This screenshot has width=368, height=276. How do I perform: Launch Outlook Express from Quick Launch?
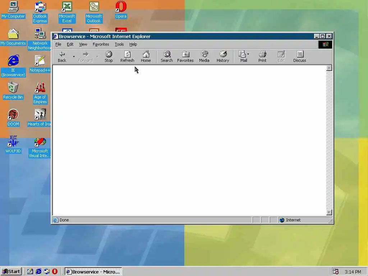pos(47,272)
